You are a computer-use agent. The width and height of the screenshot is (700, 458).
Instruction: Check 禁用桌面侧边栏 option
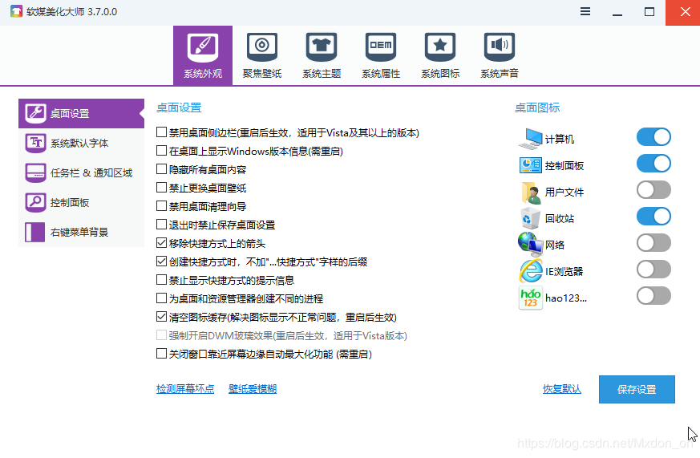pyautogui.click(x=162, y=132)
